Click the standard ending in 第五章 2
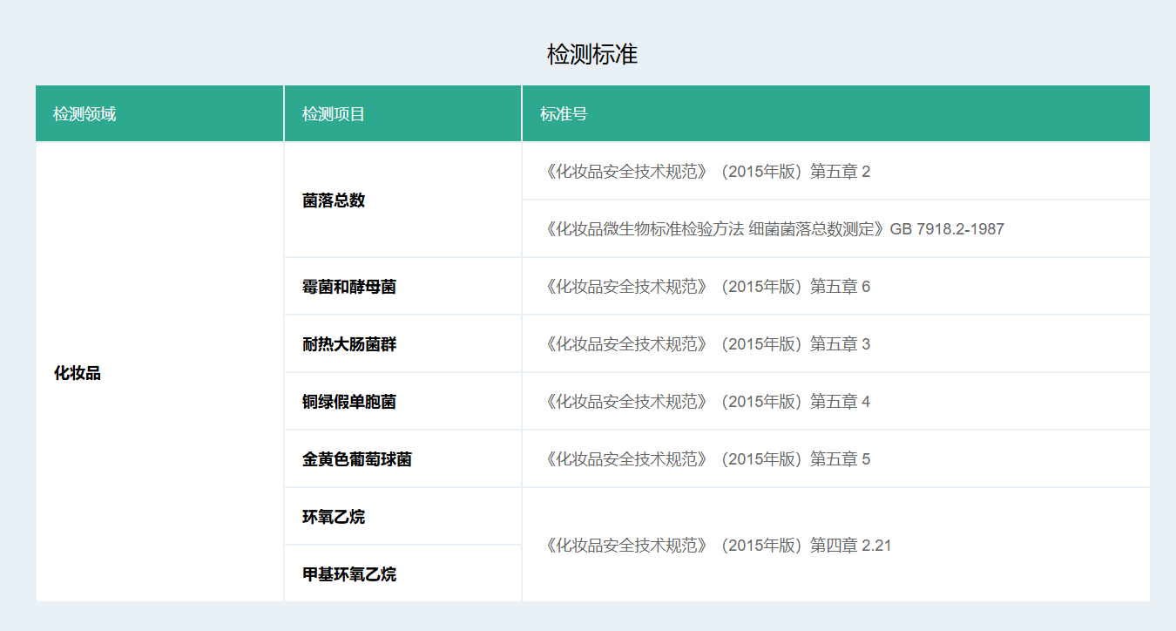 tap(706, 172)
